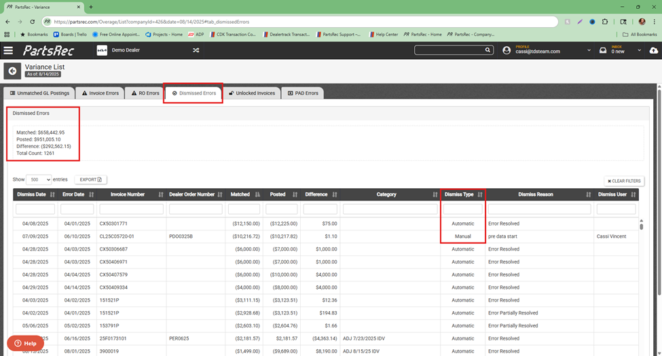Sort by Invoice Number column arrows
The width and height of the screenshot is (662, 356).
point(161,195)
